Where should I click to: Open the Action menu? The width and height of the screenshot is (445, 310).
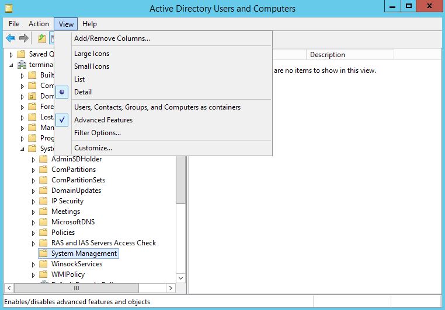tap(39, 24)
